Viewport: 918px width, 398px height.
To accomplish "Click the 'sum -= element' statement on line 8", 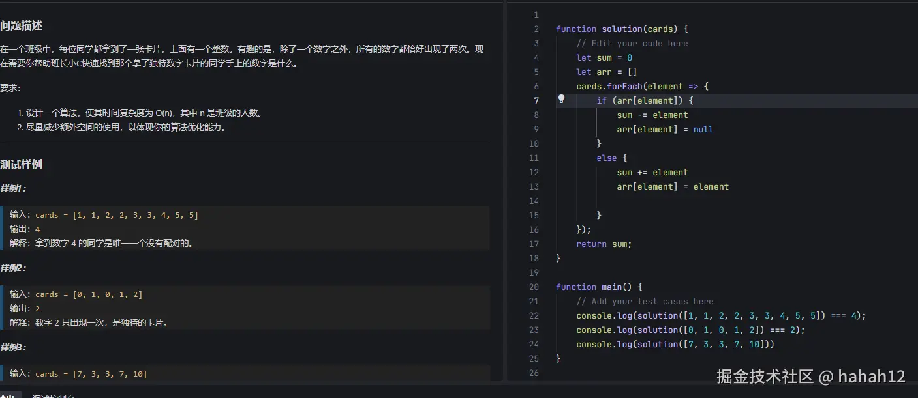I will [652, 115].
